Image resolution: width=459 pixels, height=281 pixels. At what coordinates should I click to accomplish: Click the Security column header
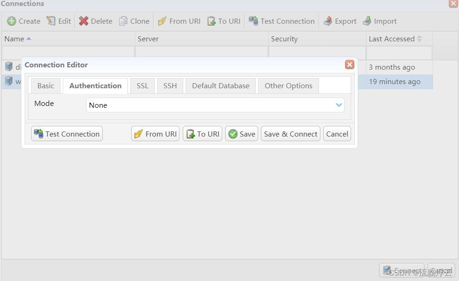coord(317,39)
